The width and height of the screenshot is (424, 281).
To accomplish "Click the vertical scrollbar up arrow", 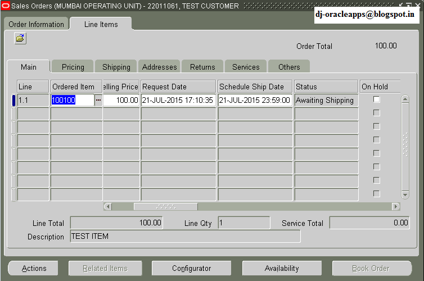I will click(x=405, y=99).
